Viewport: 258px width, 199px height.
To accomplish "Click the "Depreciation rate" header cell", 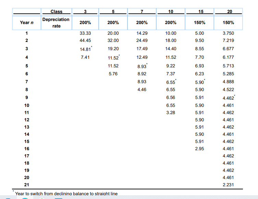I will pyautogui.click(x=57, y=23).
